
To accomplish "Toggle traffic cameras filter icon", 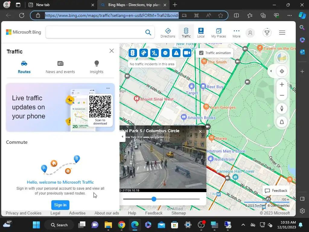I will (x=187, y=53).
